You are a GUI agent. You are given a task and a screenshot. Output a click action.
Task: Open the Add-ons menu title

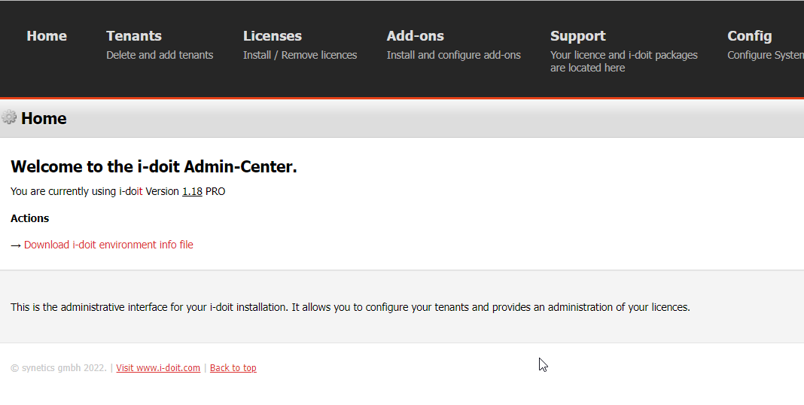tap(416, 36)
